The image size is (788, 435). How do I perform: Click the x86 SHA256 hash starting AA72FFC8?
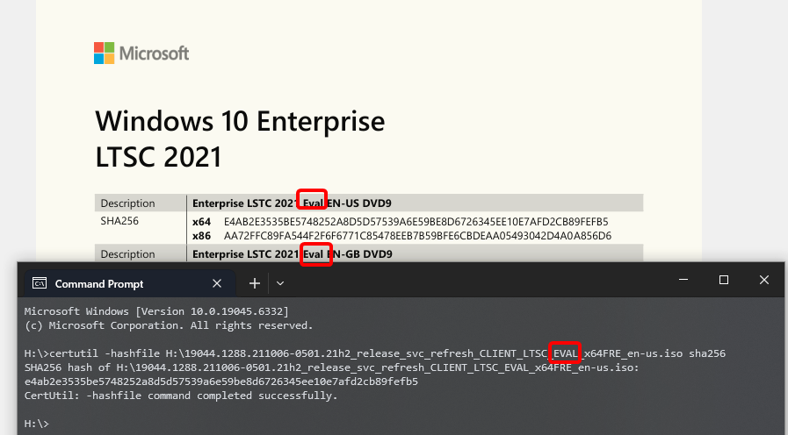(417, 236)
